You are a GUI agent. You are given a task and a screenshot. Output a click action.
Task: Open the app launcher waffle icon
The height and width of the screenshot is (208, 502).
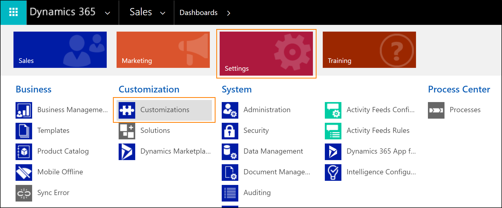point(13,12)
